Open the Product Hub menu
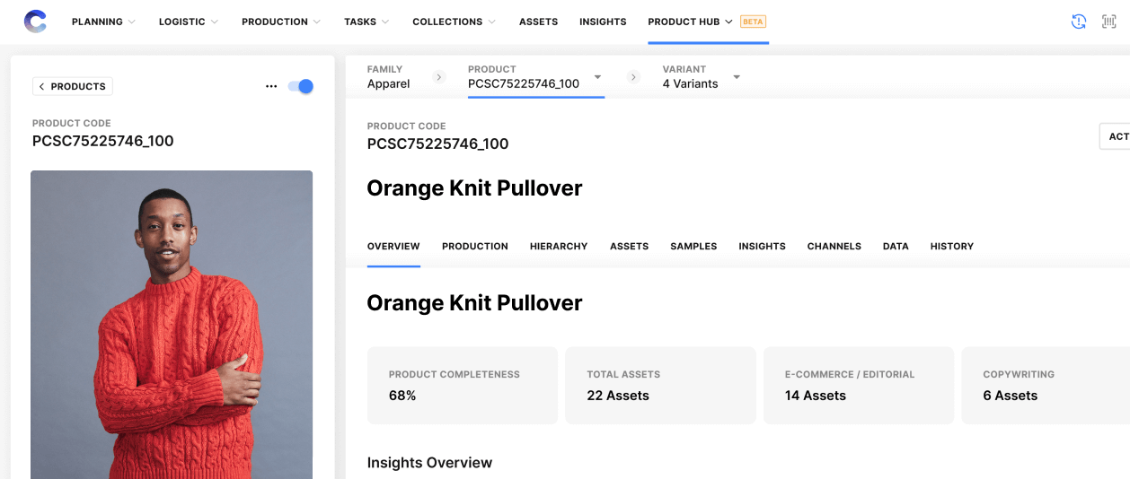 click(x=690, y=22)
